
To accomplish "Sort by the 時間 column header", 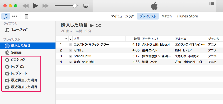I will click(x=137, y=39).
